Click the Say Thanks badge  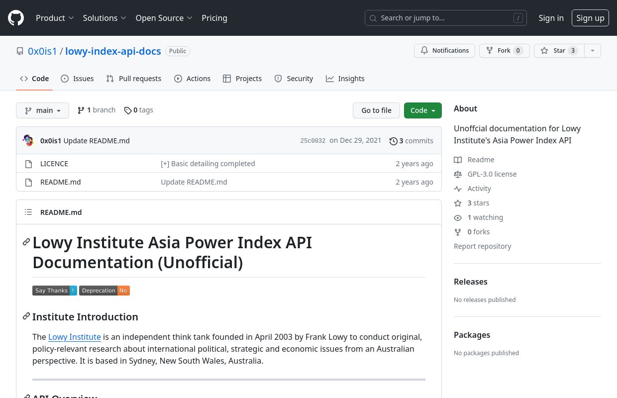tap(55, 291)
